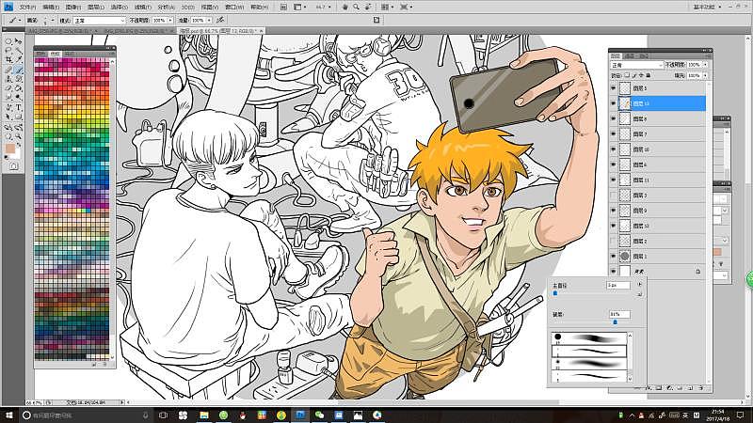Open the 帮助 (Help) menu
Screen dimensions: 753x423
258,7
